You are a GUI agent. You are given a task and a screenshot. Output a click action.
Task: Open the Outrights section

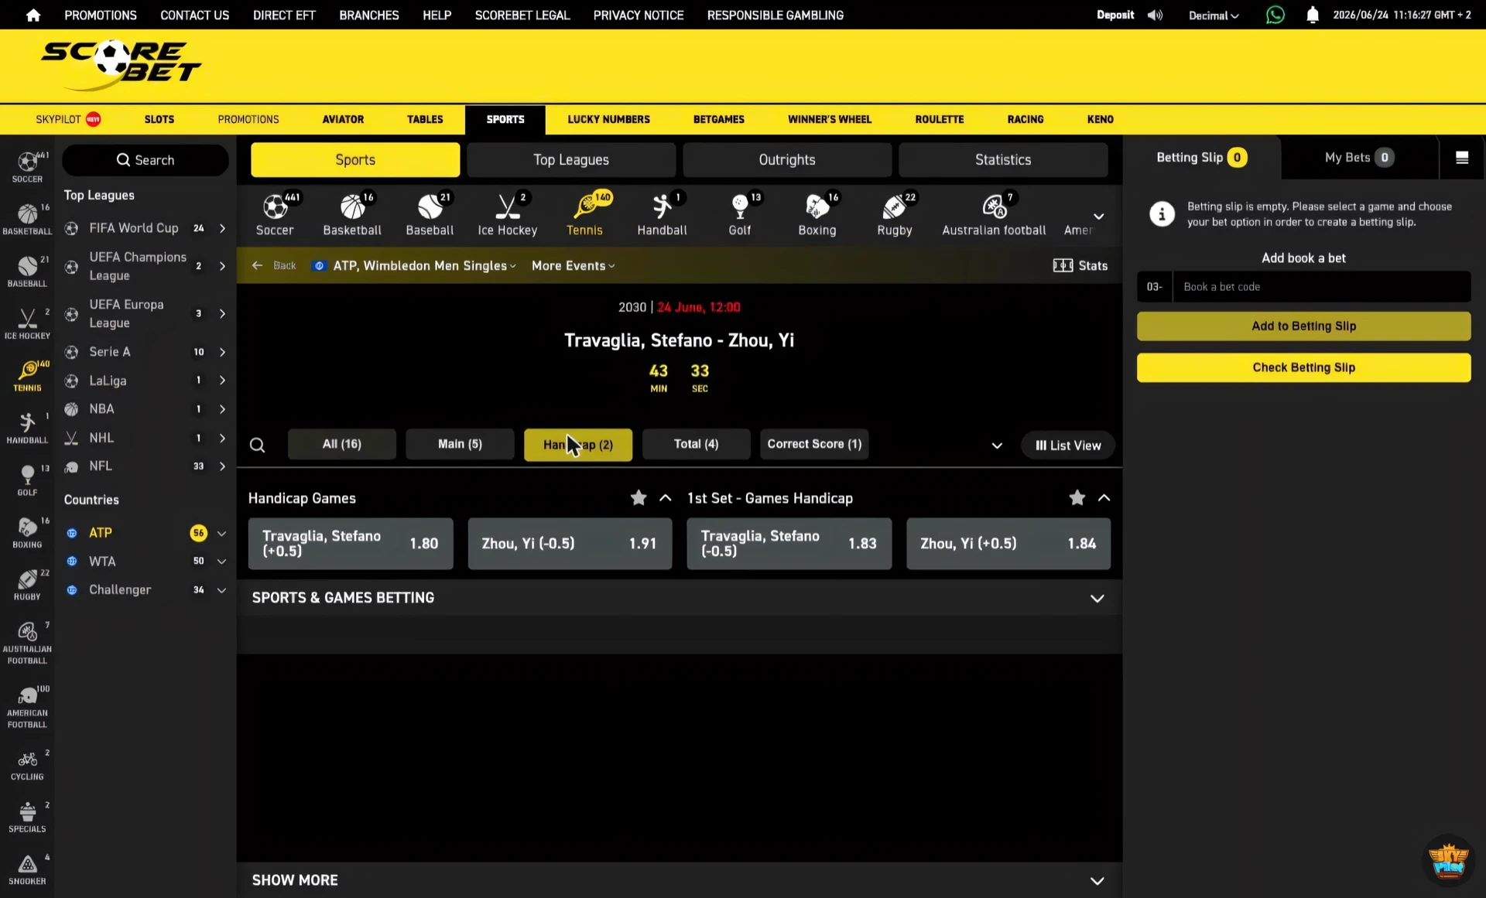pos(787,159)
